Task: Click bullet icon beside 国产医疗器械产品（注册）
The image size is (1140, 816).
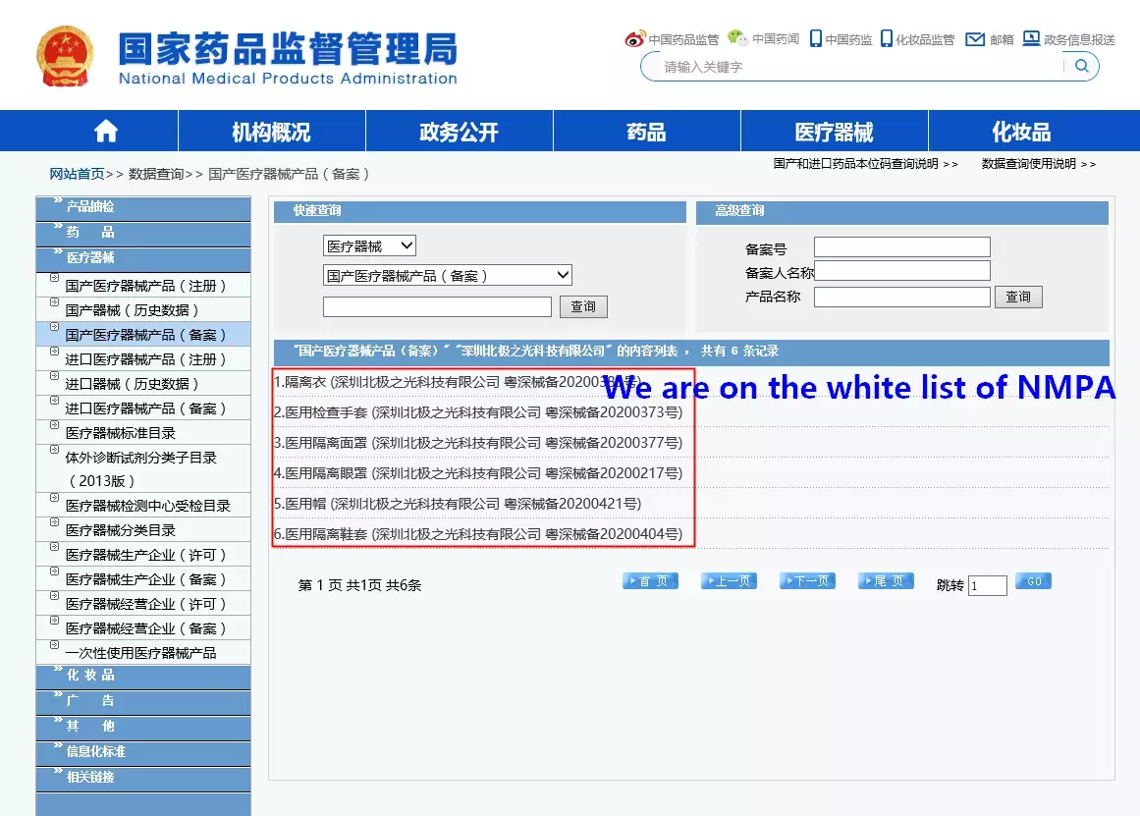Action: click(55, 278)
